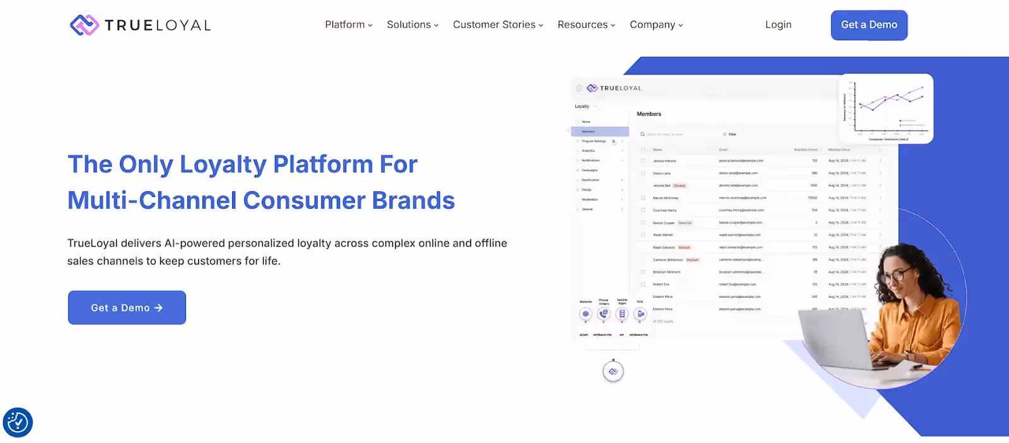This screenshot has height=443, width=1009.
Task: Tick the checkbox for Marvin McKinney
Action: pyautogui.click(x=643, y=198)
